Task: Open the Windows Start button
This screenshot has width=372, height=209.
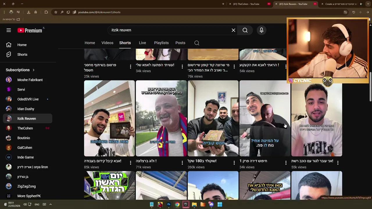Action: coord(220,204)
